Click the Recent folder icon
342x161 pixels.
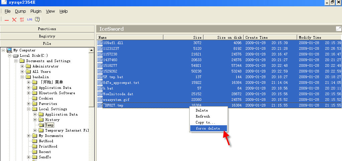click(35, 152)
